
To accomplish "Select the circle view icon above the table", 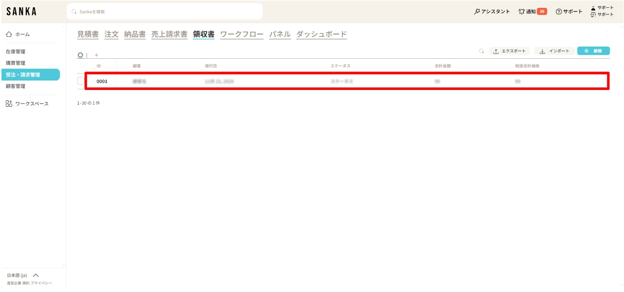I will [x=80, y=55].
